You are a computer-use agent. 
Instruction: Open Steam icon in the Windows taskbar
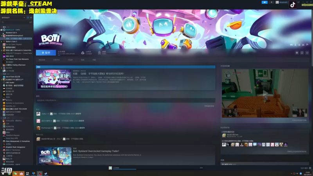click(46, 174)
